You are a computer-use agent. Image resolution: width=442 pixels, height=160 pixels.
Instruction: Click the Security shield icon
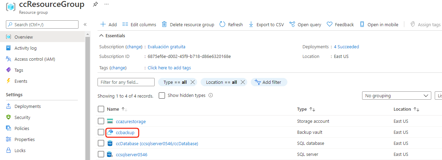click(9, 117)
